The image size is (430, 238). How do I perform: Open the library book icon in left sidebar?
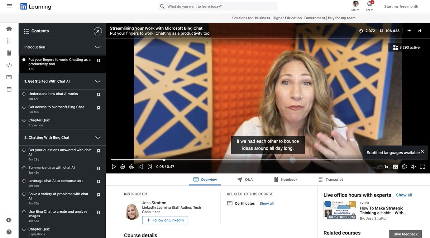click(9, 53)
